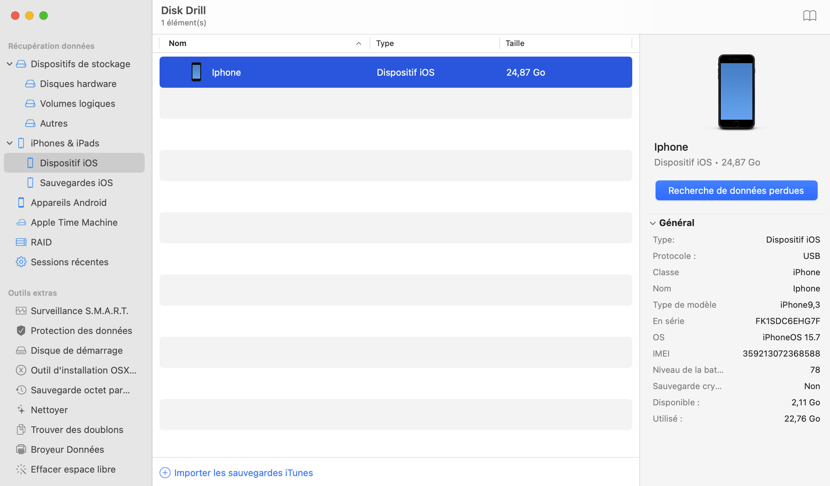
Task: Click the large iPhone preview image
Action: pos(736,92)
